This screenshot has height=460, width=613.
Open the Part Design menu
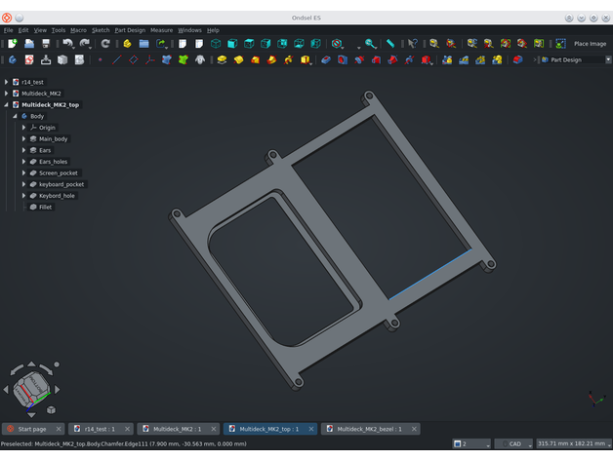[x=129, y=30]
